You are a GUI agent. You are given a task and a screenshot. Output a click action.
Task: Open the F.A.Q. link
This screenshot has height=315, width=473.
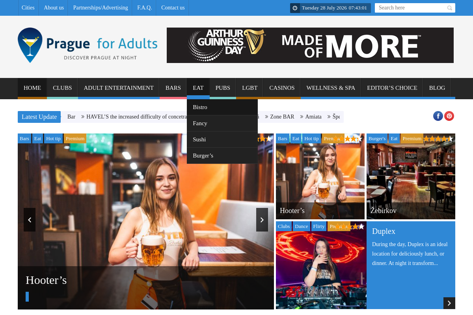point(145,8)
